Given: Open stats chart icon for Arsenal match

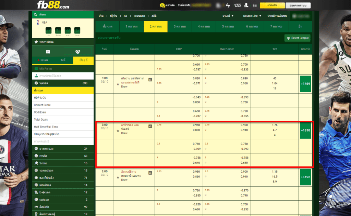Looking at the screenshot, I should 150,126.
